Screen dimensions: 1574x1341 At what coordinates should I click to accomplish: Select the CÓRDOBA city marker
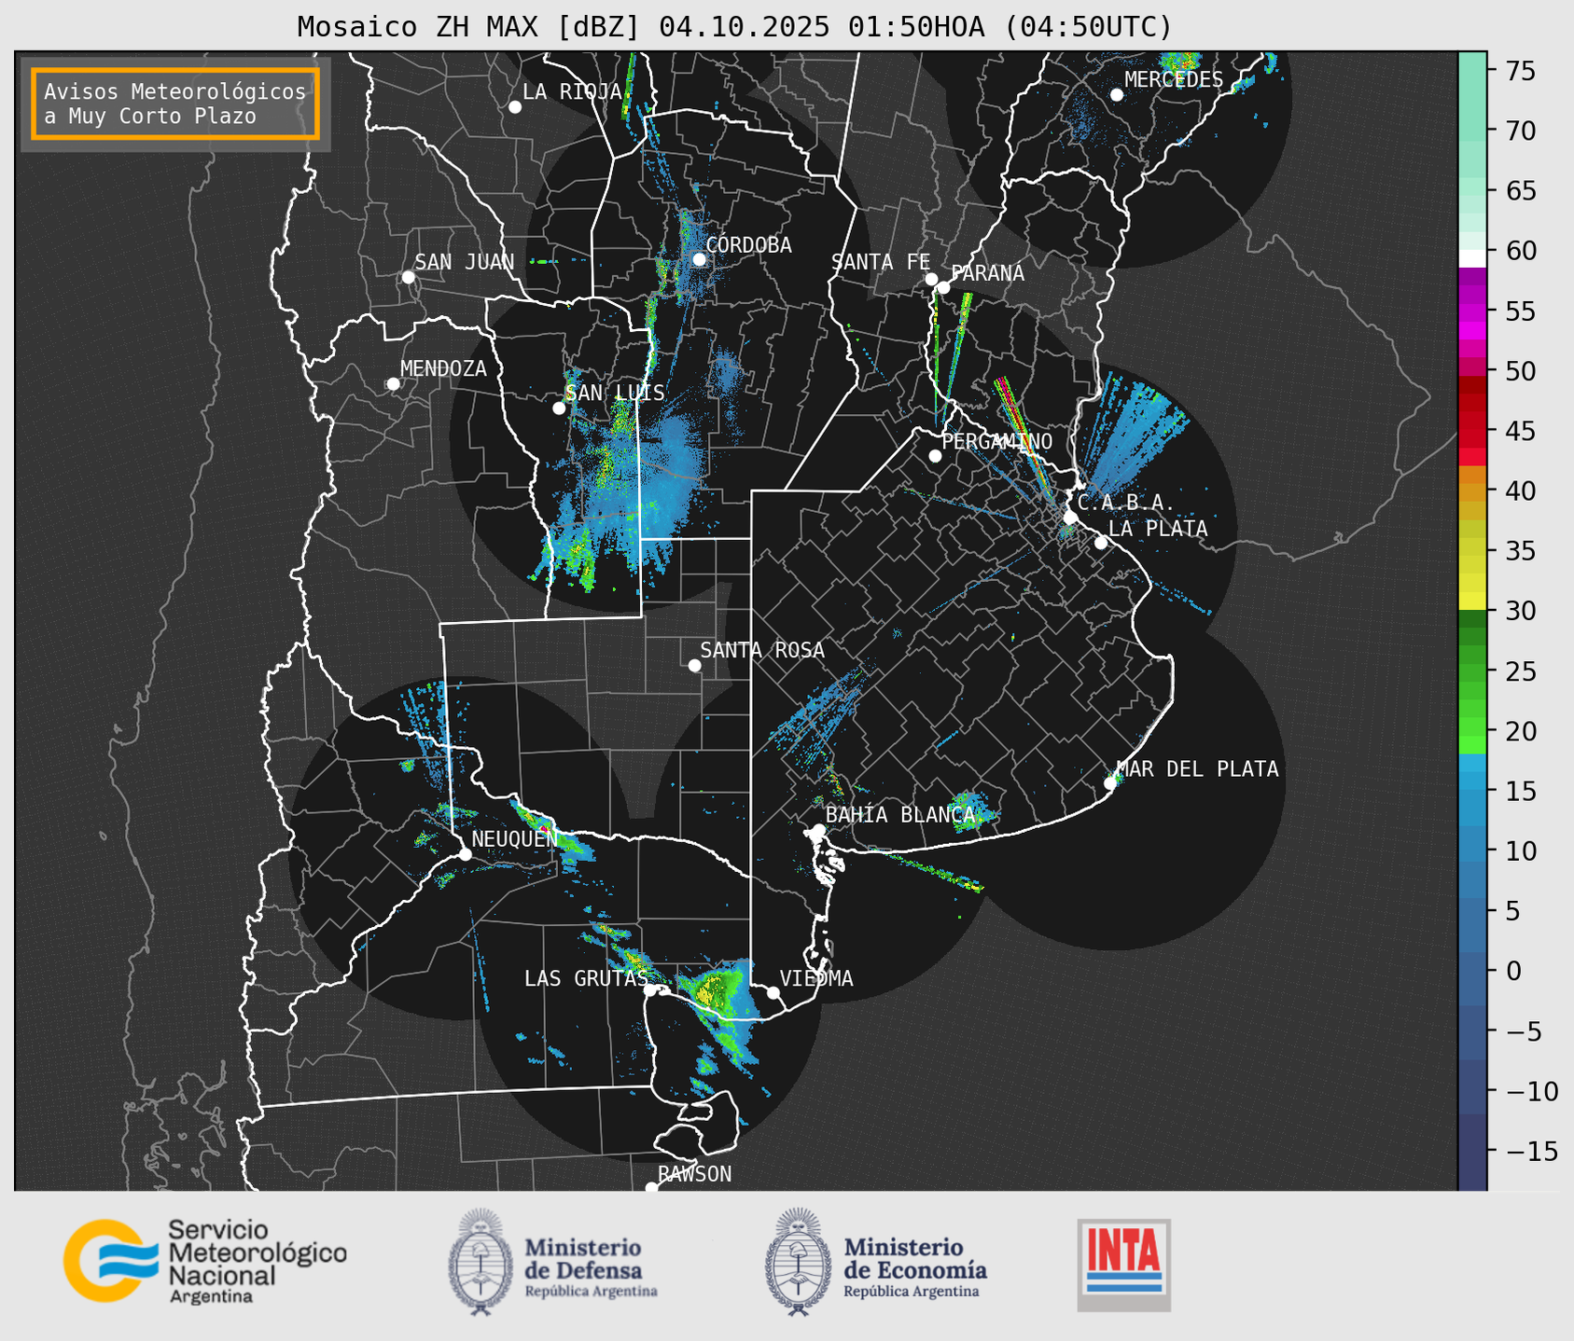pos(699,259)
